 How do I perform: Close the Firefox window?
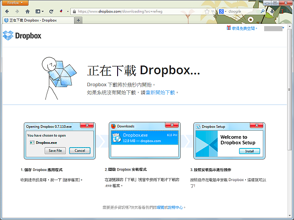[286, 3]
